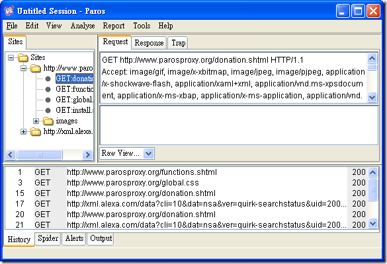
Task: Click request header scroll down arrow
Action: pyautogui.click(x=372, y=97)
